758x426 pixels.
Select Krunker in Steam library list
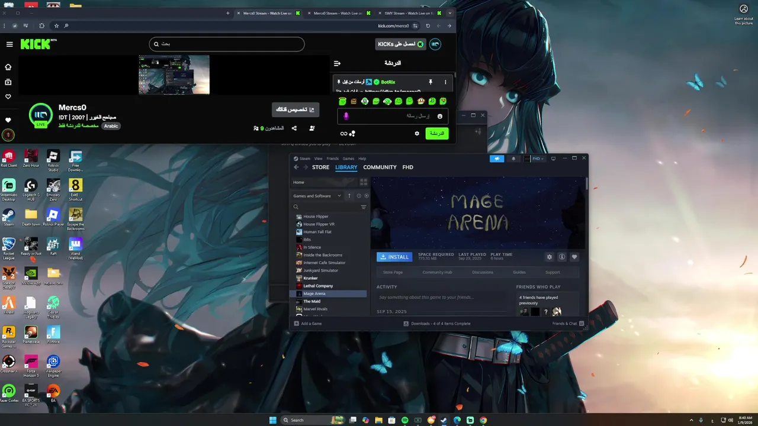[x=310, y=278]
